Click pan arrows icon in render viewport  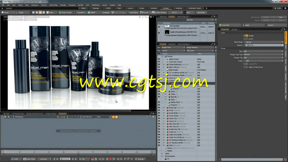click(140, 17)
